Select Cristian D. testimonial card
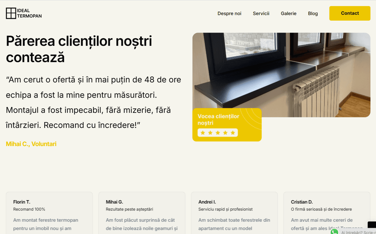 point(327,213)
